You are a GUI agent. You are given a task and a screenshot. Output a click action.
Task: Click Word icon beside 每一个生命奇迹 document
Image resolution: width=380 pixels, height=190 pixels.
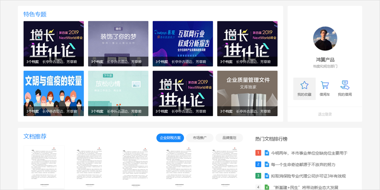coord(267,164)
